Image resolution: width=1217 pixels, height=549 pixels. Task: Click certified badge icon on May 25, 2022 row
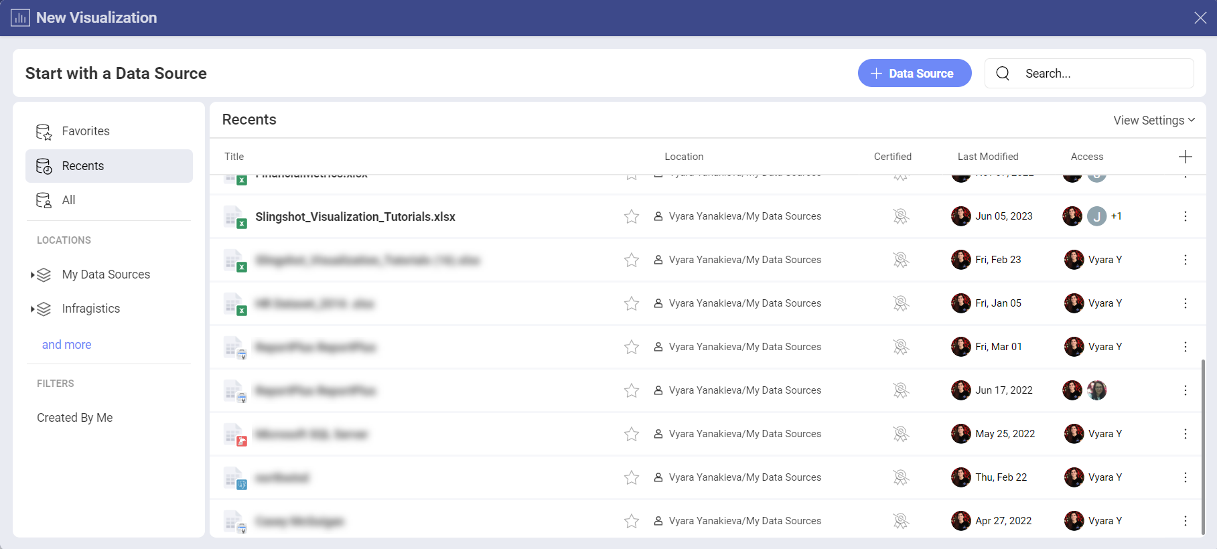(x=901, y=434)
